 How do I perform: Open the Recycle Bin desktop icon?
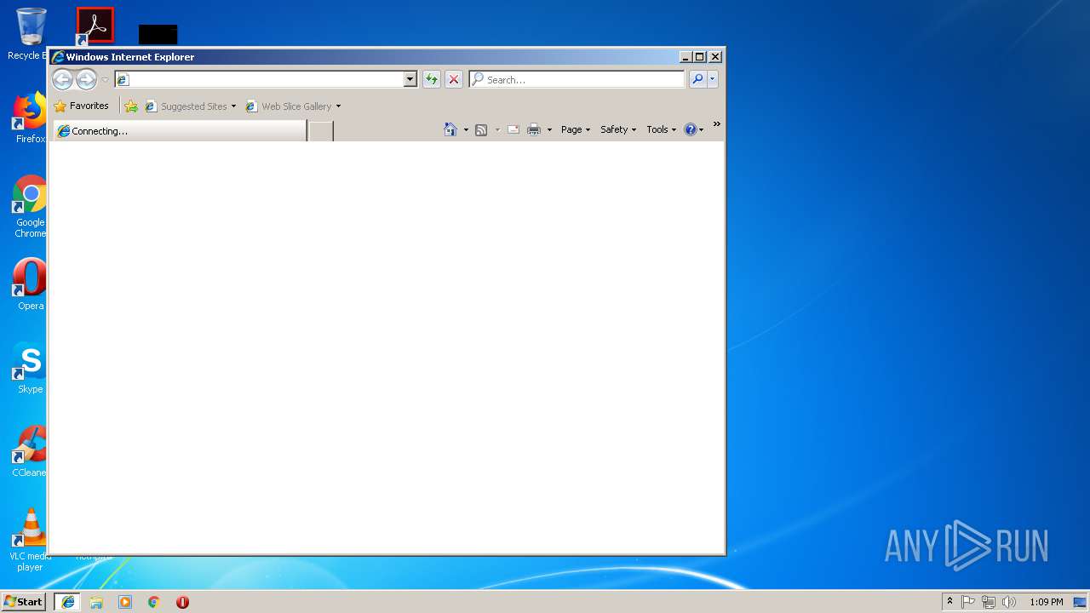coord(29,34)
